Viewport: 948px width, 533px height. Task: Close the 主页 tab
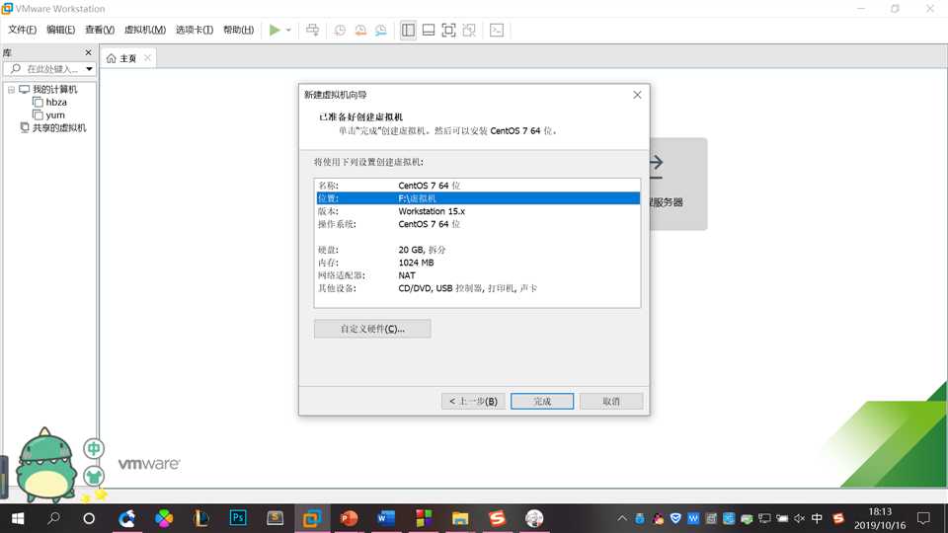click(x=147, y=58)
